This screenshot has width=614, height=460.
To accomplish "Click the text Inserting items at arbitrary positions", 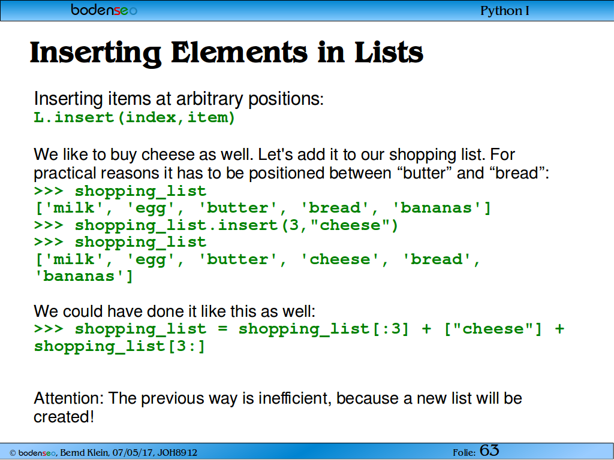I will click(179, 99).
